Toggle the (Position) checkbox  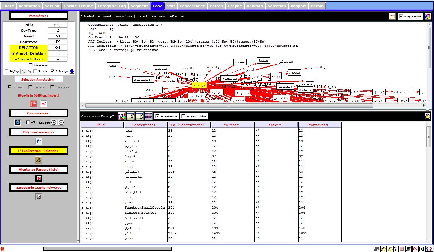pos(31,65)
